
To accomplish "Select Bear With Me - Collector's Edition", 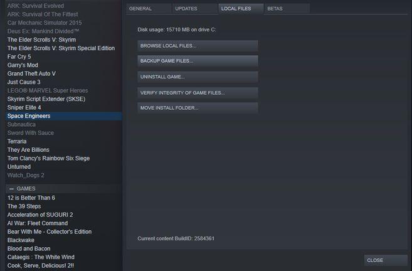I will (50, 231).
